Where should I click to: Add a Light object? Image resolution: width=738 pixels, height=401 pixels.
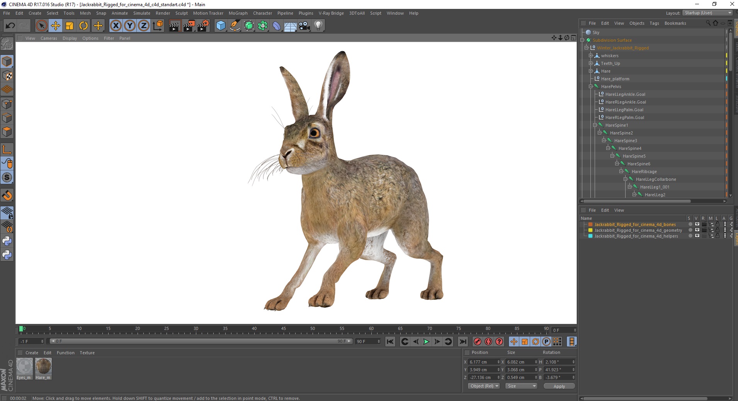click(318, 26)
